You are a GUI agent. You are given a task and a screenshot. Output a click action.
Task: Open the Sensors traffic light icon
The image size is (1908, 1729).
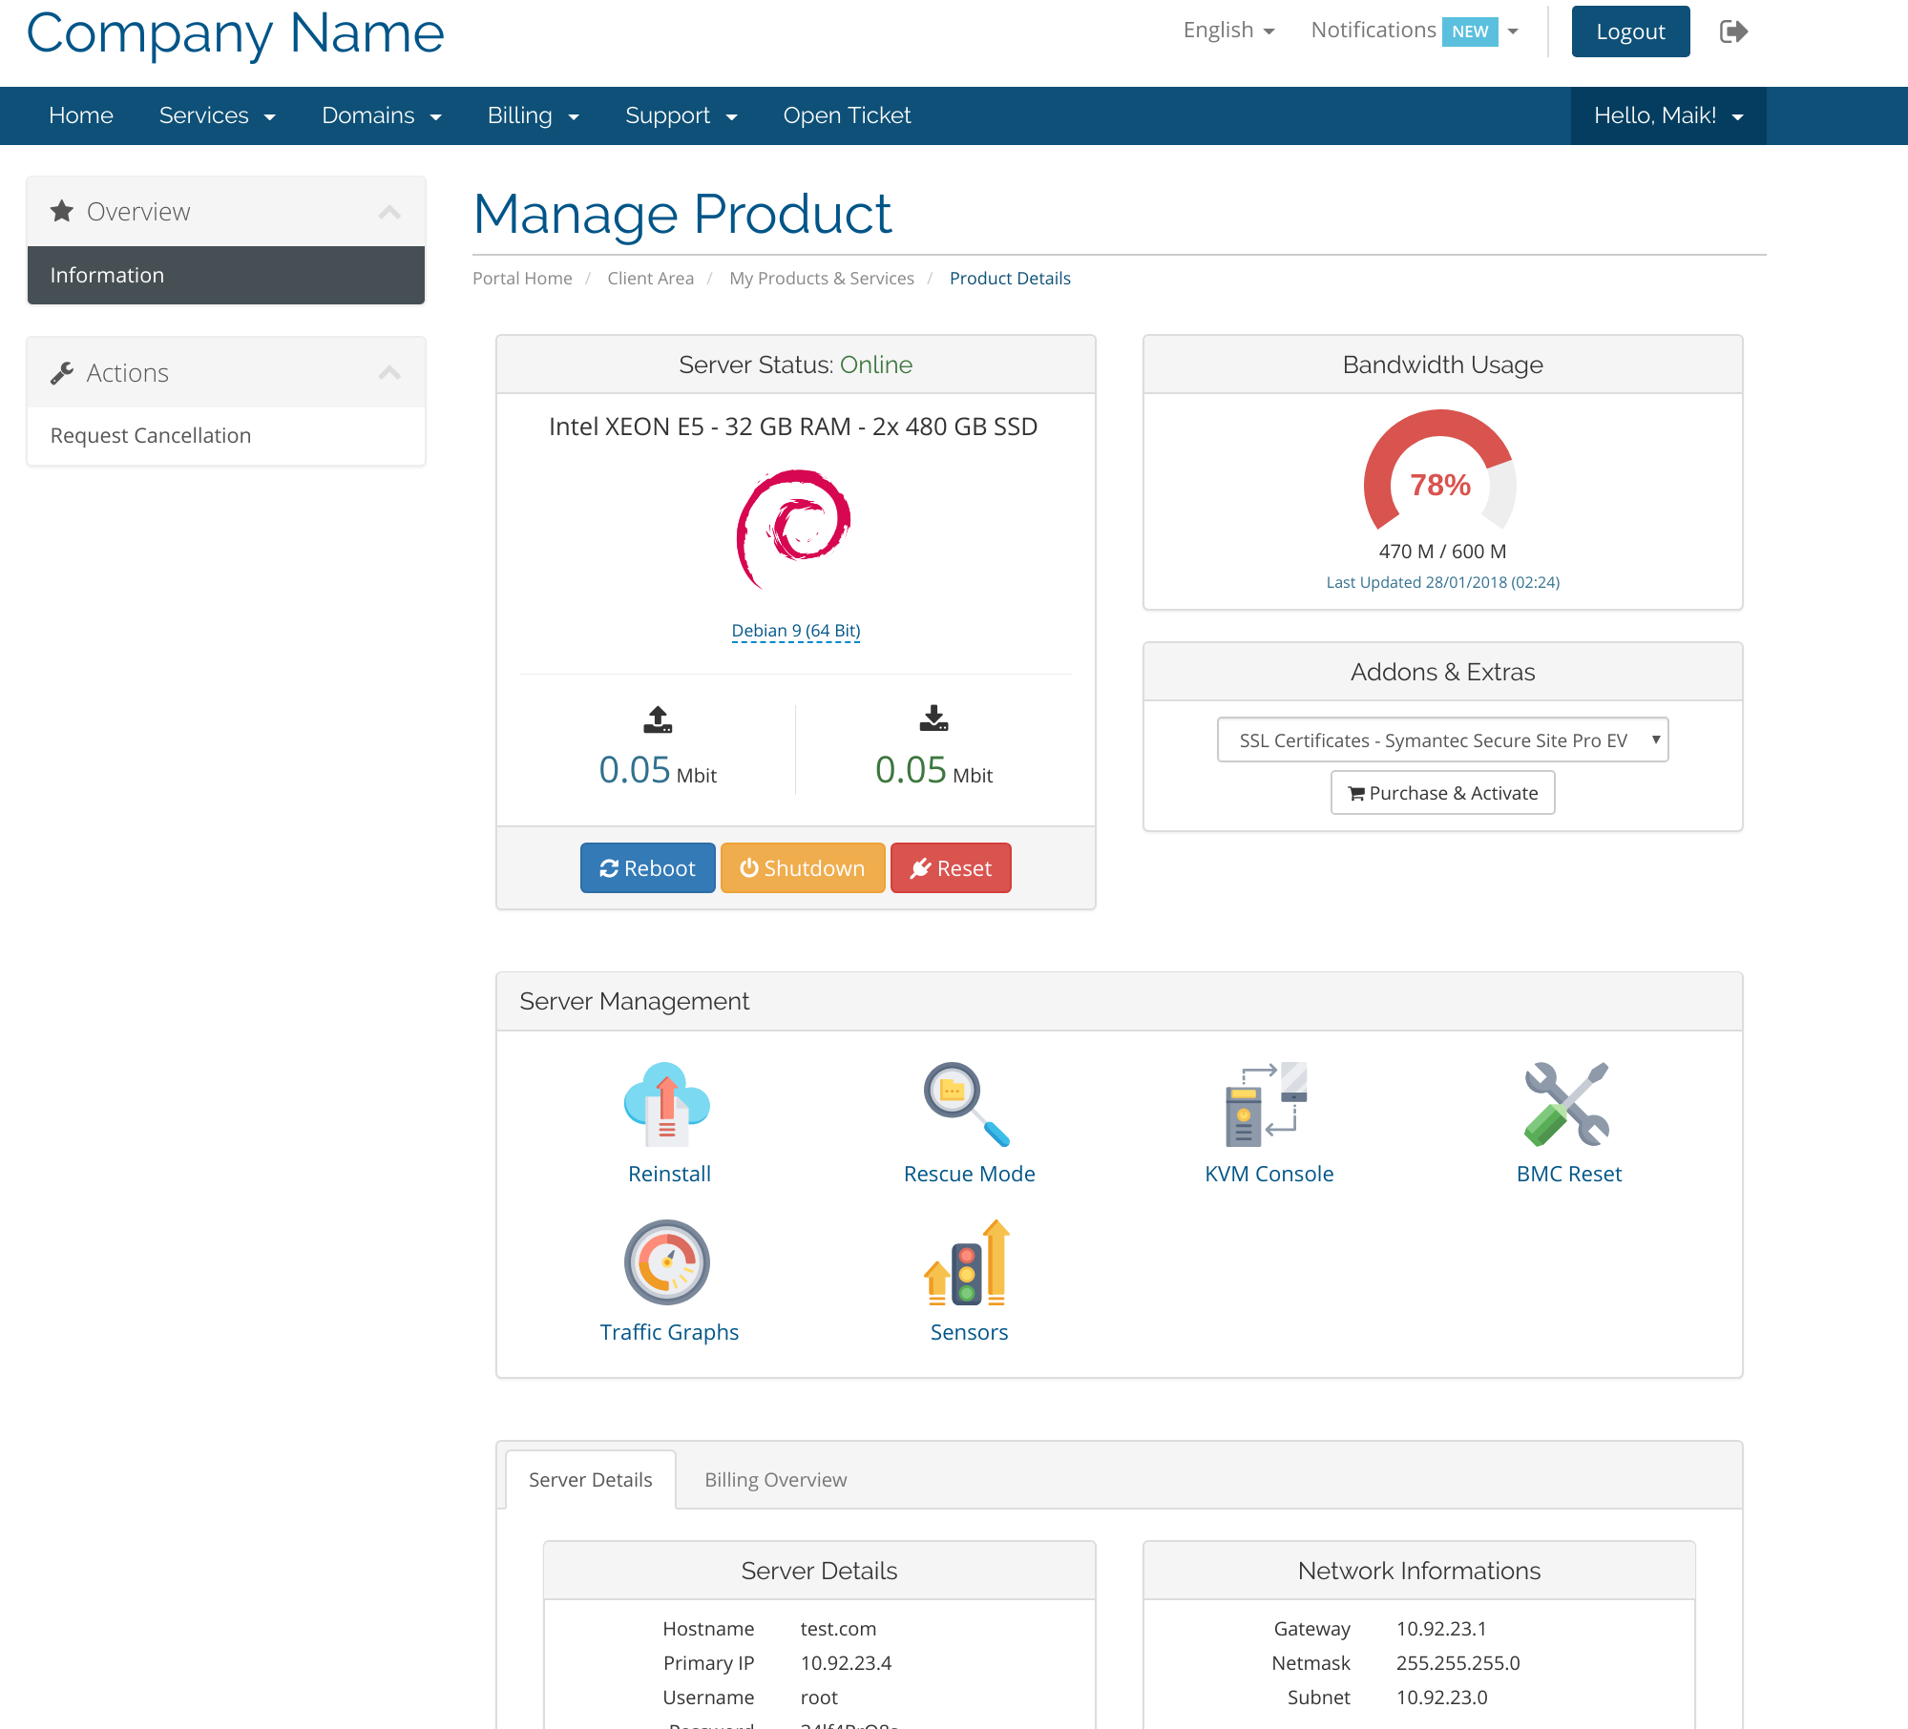pos(967,1262)
